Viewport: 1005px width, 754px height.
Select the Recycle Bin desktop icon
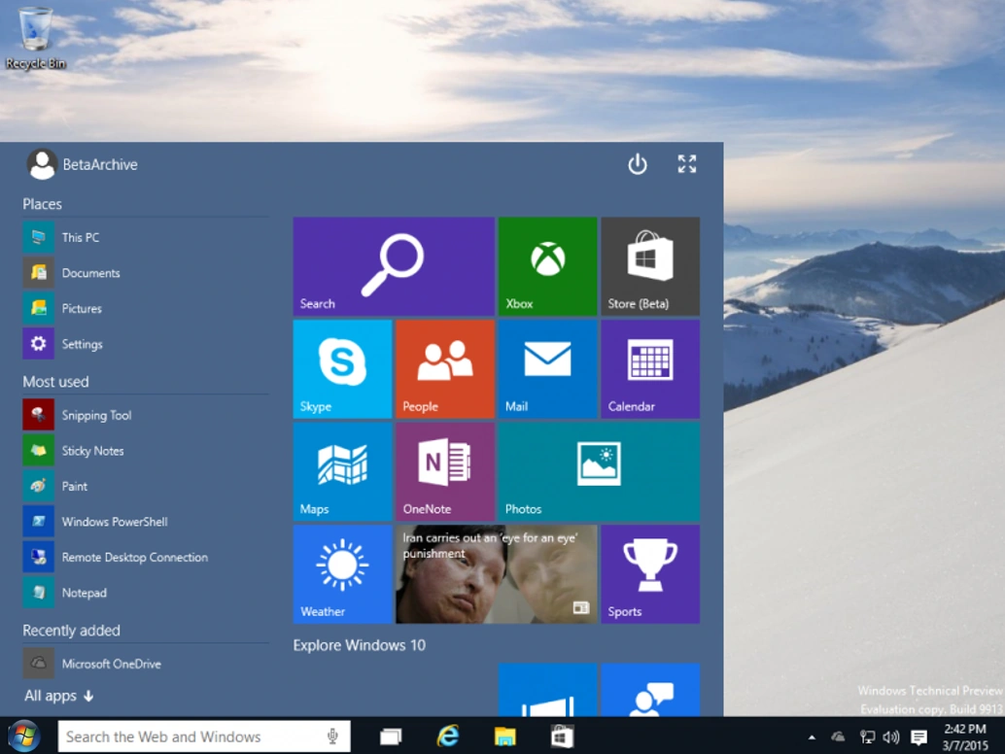point(35,38)
